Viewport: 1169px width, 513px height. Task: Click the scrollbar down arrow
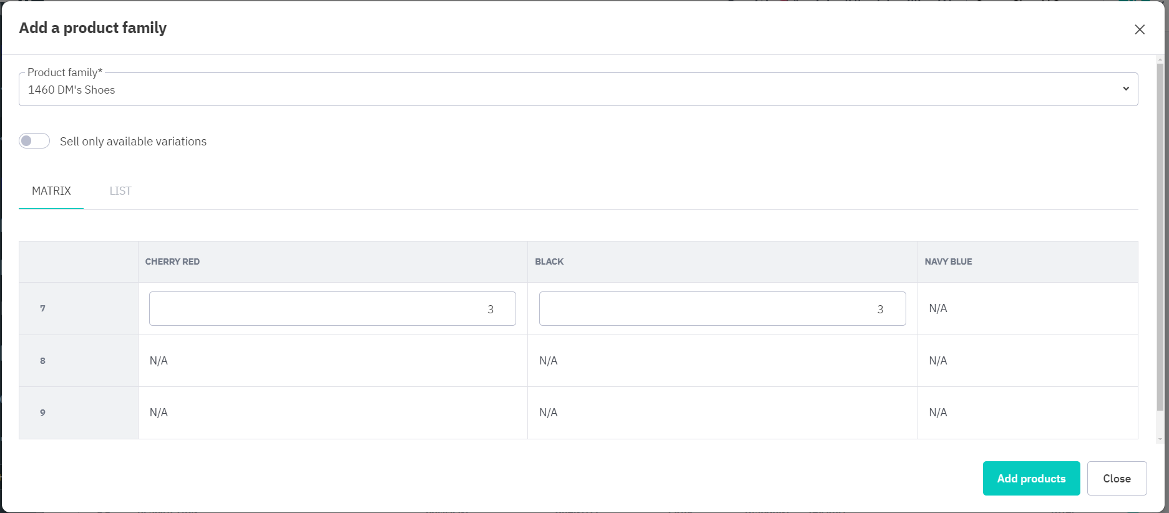point(1160,439)
